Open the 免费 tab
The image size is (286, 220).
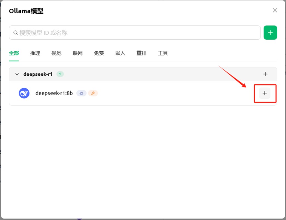tap(99, 53)
